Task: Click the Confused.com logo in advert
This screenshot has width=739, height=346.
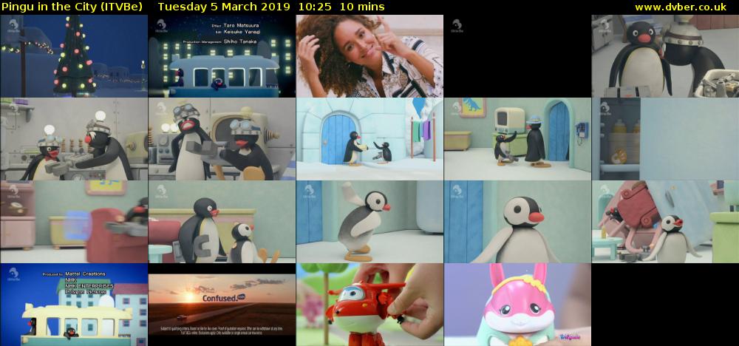Action: point(224,297)
